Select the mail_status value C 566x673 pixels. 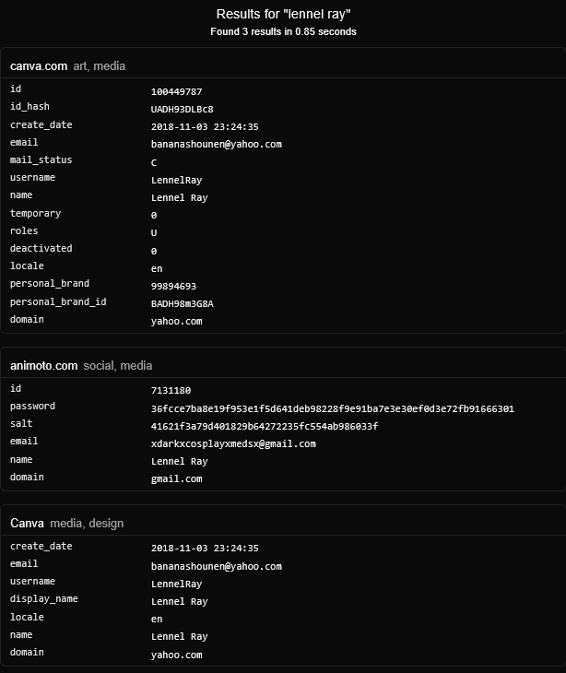point(154,162)
